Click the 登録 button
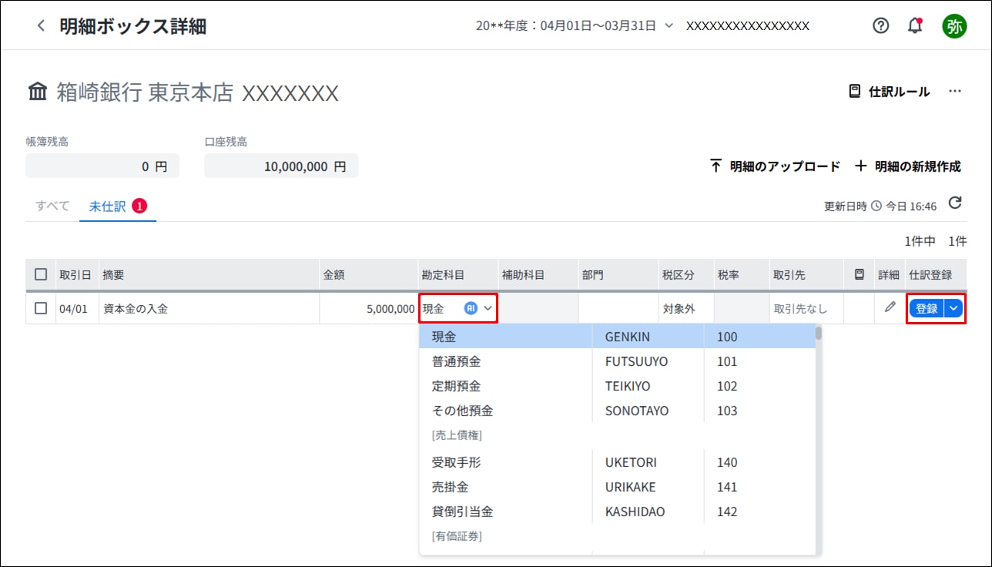992x567 pixels. click(926, 308)
